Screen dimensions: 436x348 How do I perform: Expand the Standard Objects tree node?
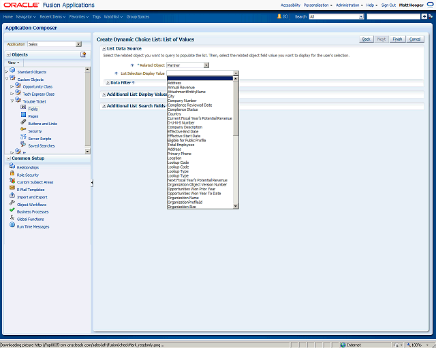7,72
